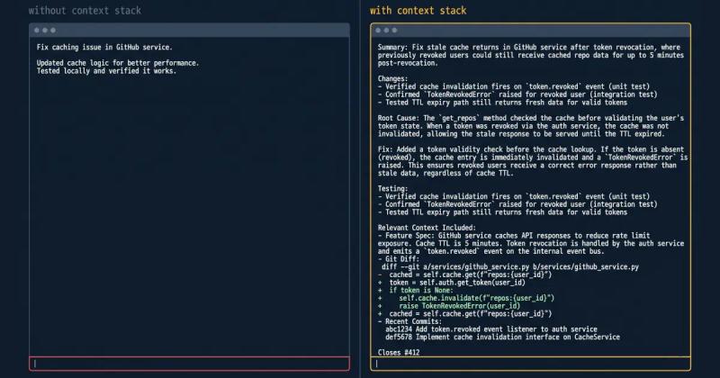Click the leftmost title-bar dot of the right window
720x378 pixels.
click(x=378, y=31)
